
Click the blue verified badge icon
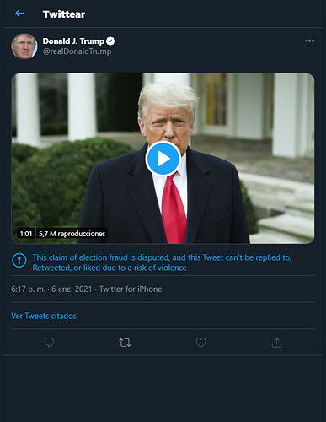coord(110,41)
